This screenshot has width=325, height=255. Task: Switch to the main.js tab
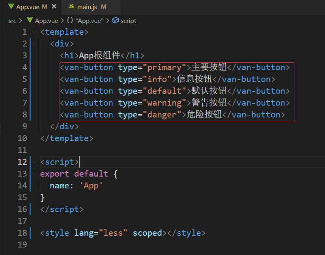87,7
